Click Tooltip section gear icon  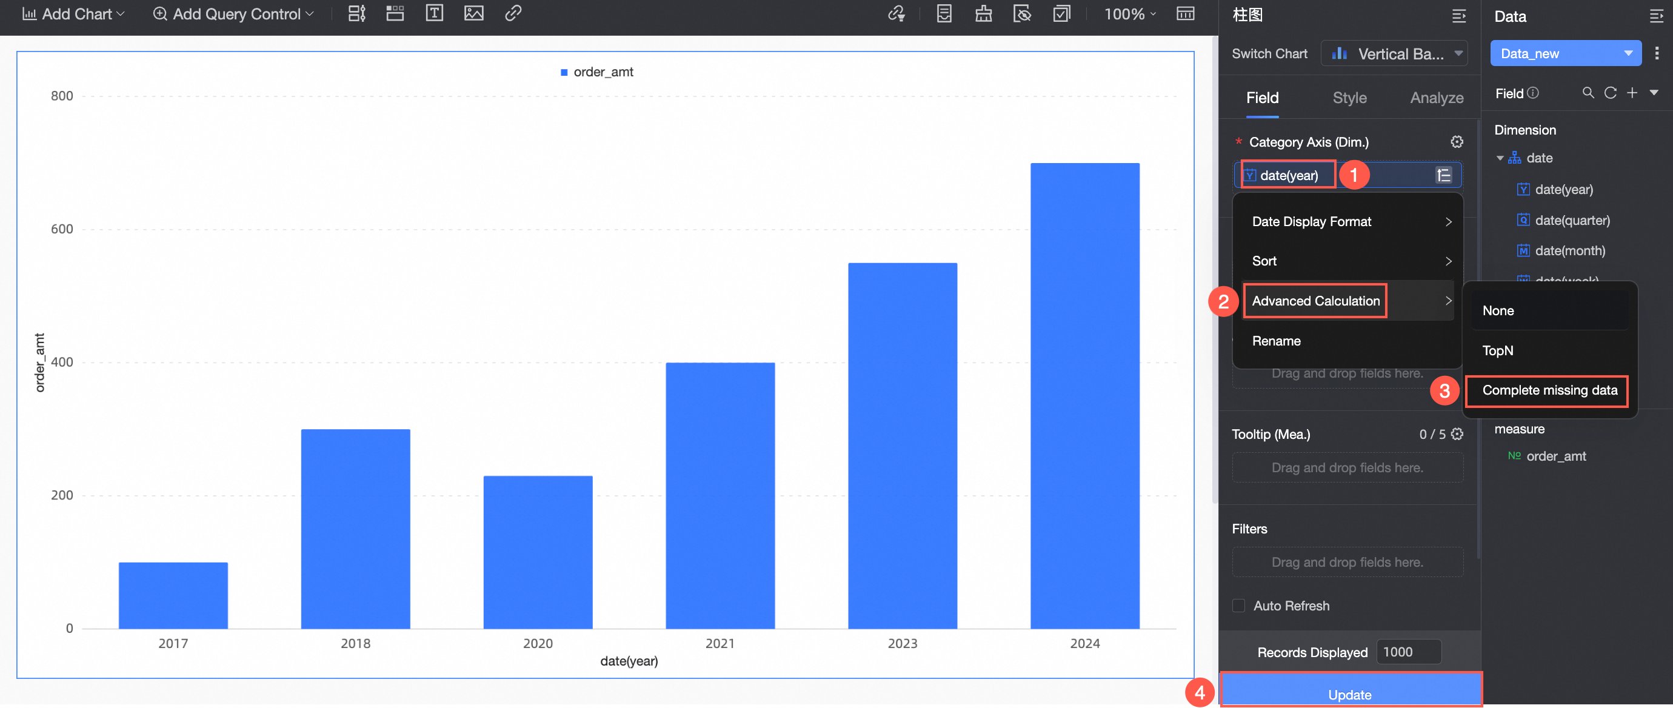(1457, 434)
